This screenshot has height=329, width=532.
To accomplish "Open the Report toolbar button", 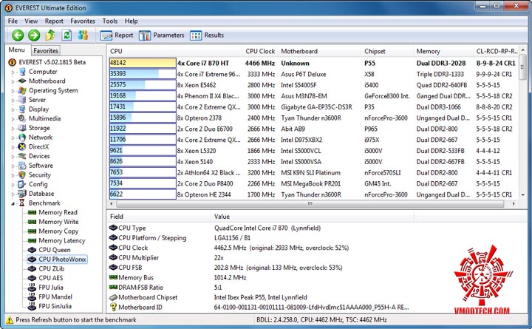I will (x=117, y=35).
